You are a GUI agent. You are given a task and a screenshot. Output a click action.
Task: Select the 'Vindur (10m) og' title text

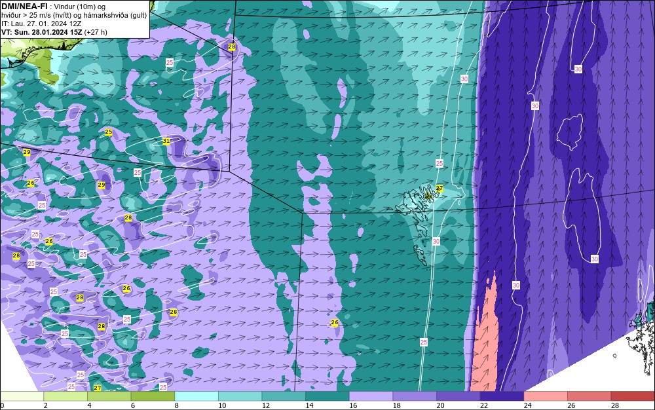tap(80, 7)
